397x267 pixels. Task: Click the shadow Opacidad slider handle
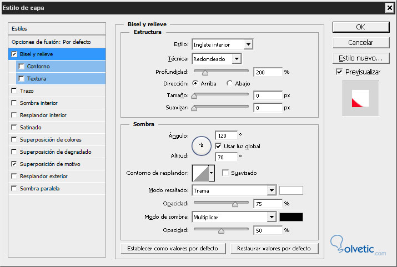click(x=222, y=231)
